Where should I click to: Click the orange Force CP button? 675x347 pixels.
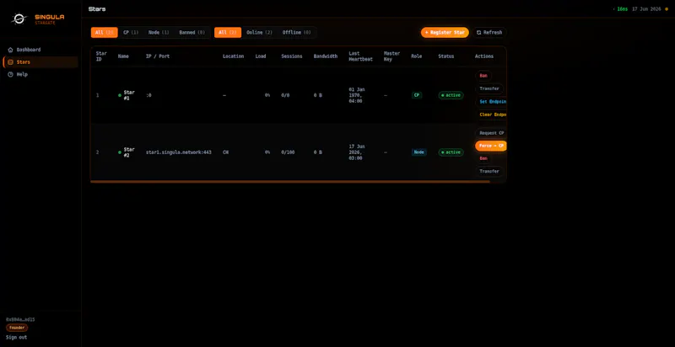pyautogui.click(x=491, y=146)
